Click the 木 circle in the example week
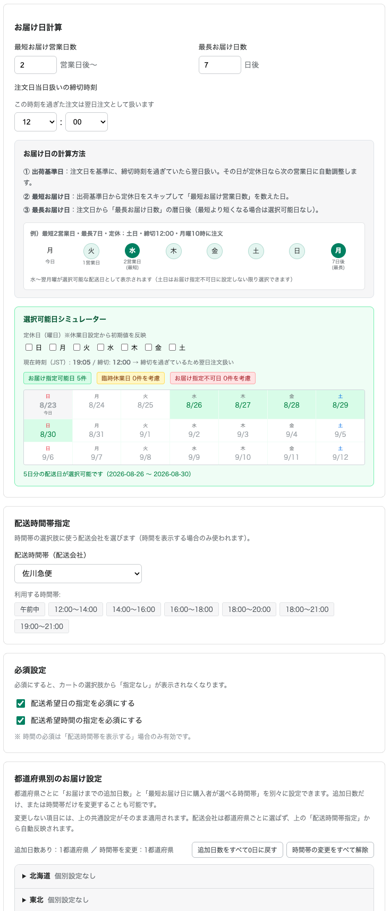 click(x=174, y=251)
